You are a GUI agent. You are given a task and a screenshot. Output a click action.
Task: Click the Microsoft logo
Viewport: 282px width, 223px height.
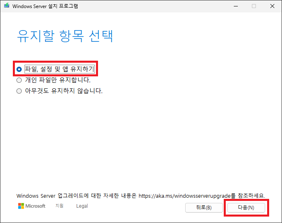[x=32, y=206]
